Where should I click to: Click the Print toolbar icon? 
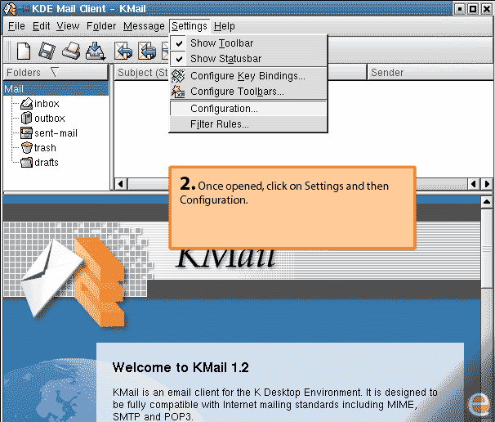pos(71,51)
